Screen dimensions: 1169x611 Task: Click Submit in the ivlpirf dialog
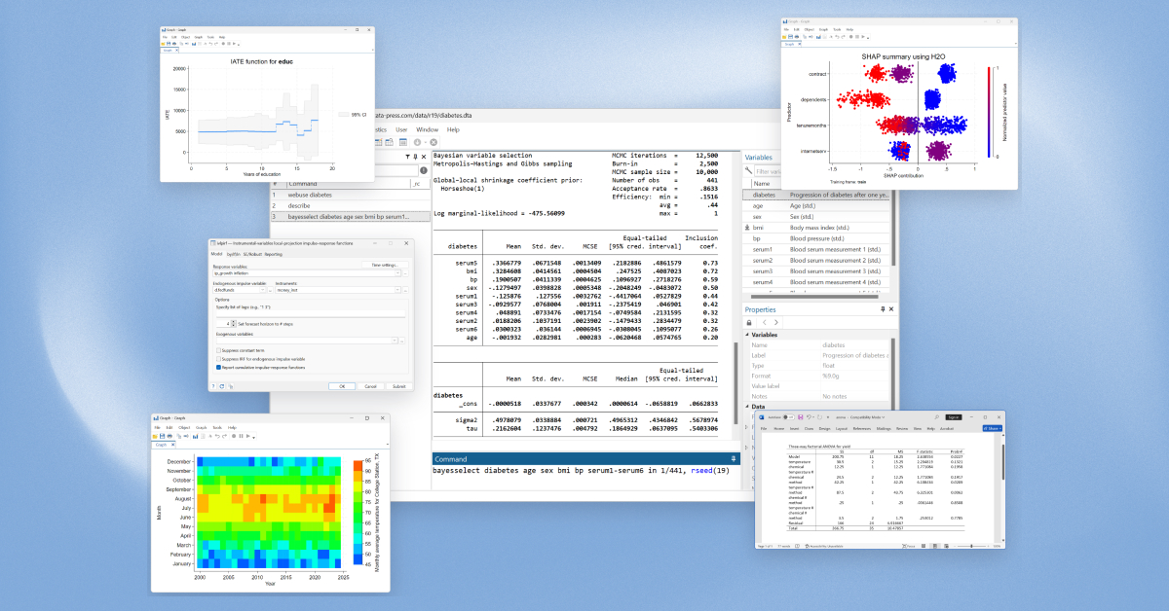(x=398, y=386)
